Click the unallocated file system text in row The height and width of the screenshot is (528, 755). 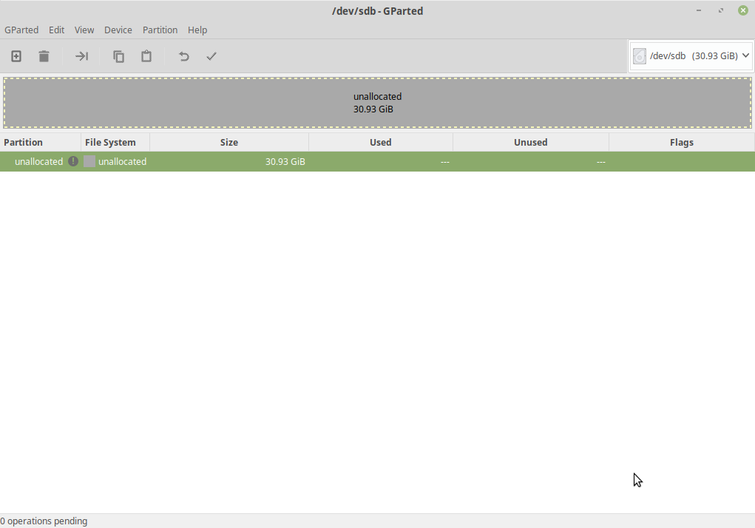point(122,162)
